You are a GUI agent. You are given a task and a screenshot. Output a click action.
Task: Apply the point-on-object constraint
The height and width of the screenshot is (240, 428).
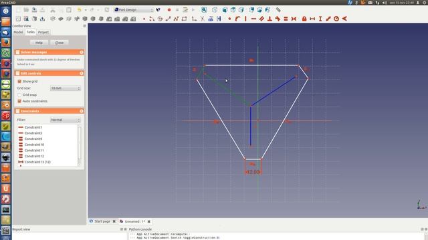(x=237, y=19)
